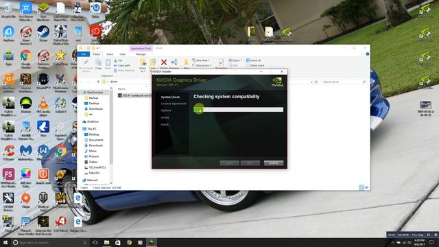The image size is (439, 247).
Task: Click the Search driver box in Explorer
Action: 344,82
